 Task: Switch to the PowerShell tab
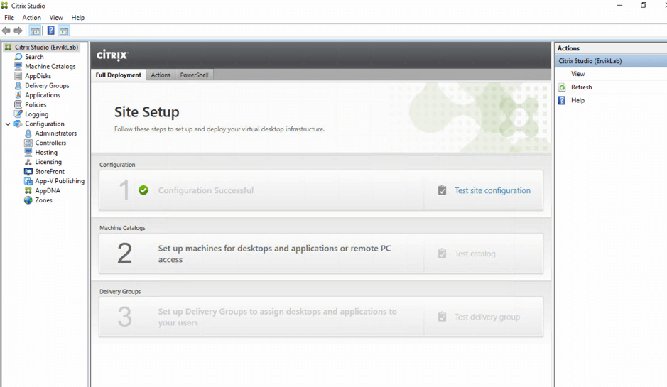[194, 75]
